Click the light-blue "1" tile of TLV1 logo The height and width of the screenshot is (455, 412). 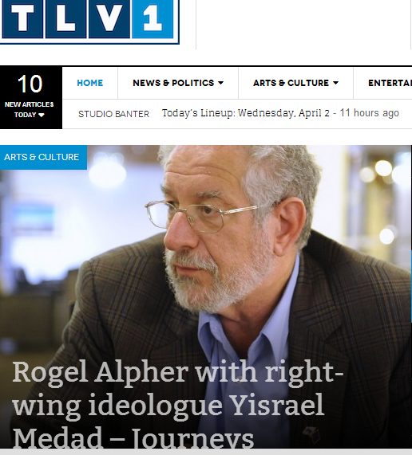pos(153,18)
